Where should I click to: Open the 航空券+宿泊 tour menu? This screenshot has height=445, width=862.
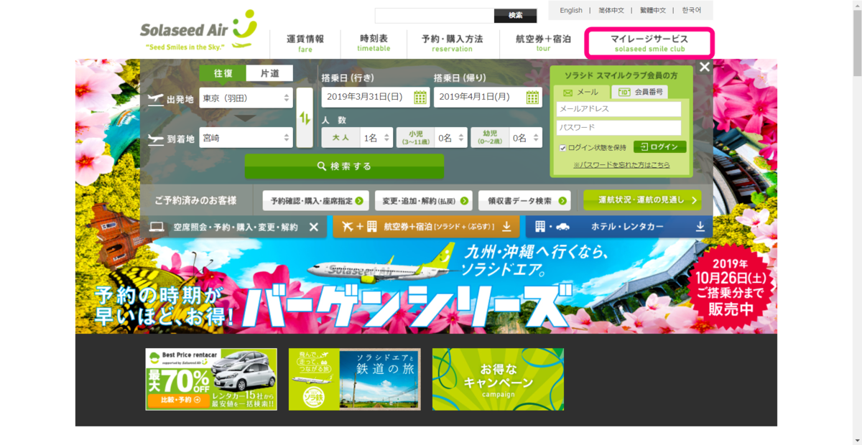click(543, 43)
